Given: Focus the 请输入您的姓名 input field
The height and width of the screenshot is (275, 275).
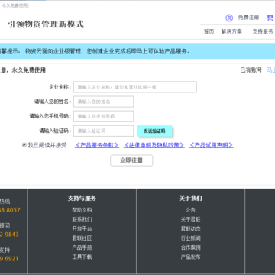Looking at the screenshot, I should tap(103, 102).
